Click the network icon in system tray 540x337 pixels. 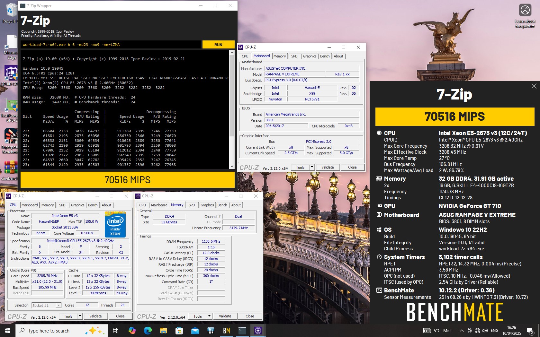point(477,331)
